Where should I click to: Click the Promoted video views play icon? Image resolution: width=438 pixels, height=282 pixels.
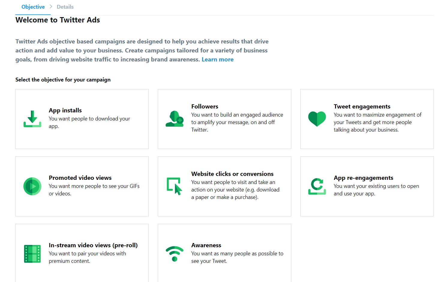pyautogui.click(x=32, y=186)
